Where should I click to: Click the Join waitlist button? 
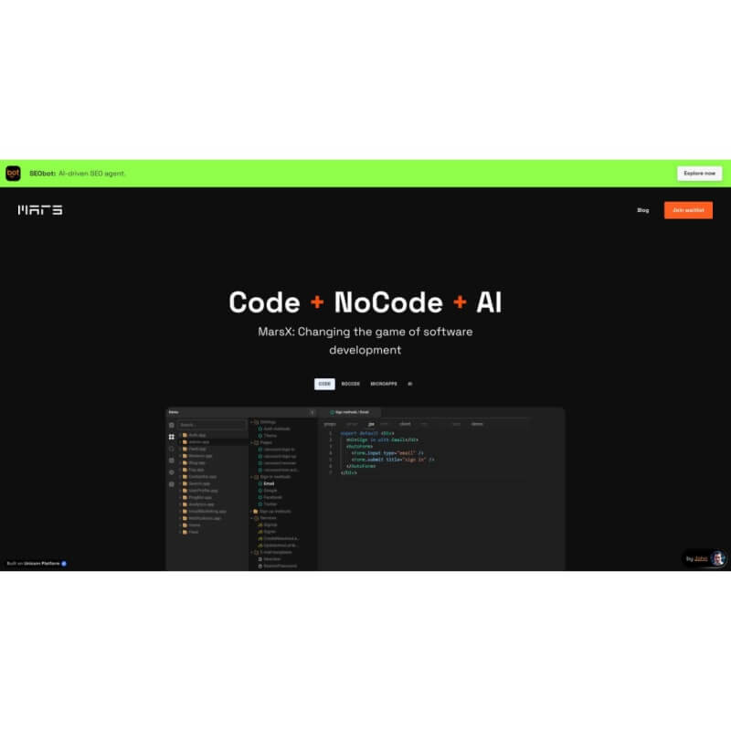[x=688, y=210]
